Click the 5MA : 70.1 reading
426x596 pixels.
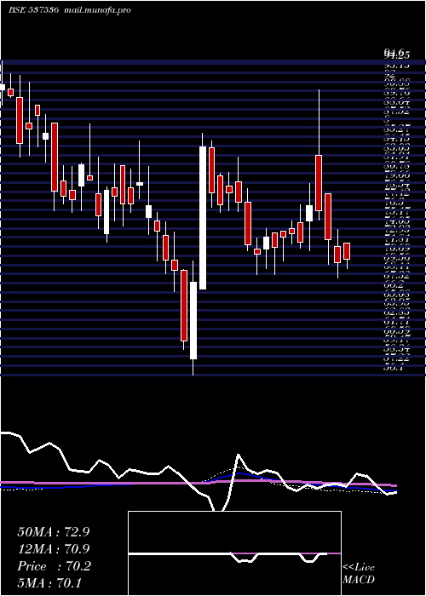point(49,582)
